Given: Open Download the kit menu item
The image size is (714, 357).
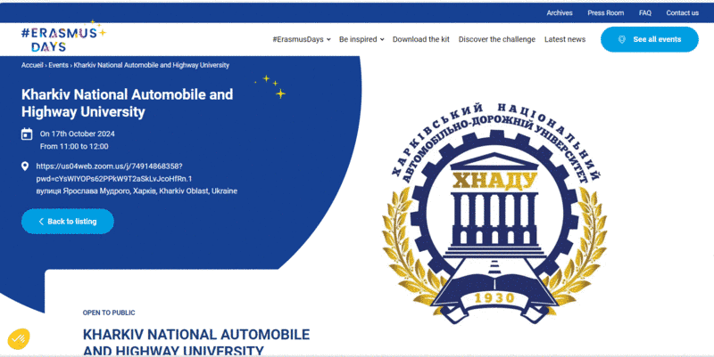Looking at the screenshot, I should click(420, 39).
